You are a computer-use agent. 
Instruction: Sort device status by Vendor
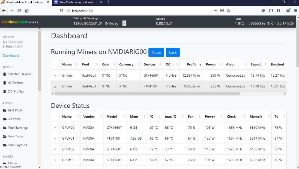[92, 117]
